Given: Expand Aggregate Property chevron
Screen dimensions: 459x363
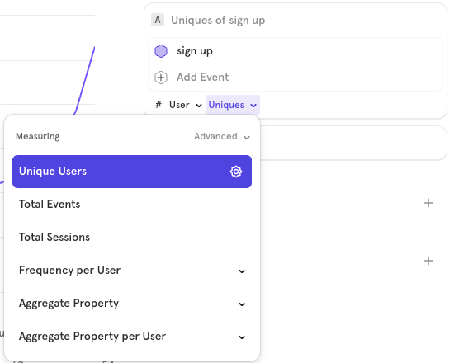Looking at the screenshot, I should point(242,304).
